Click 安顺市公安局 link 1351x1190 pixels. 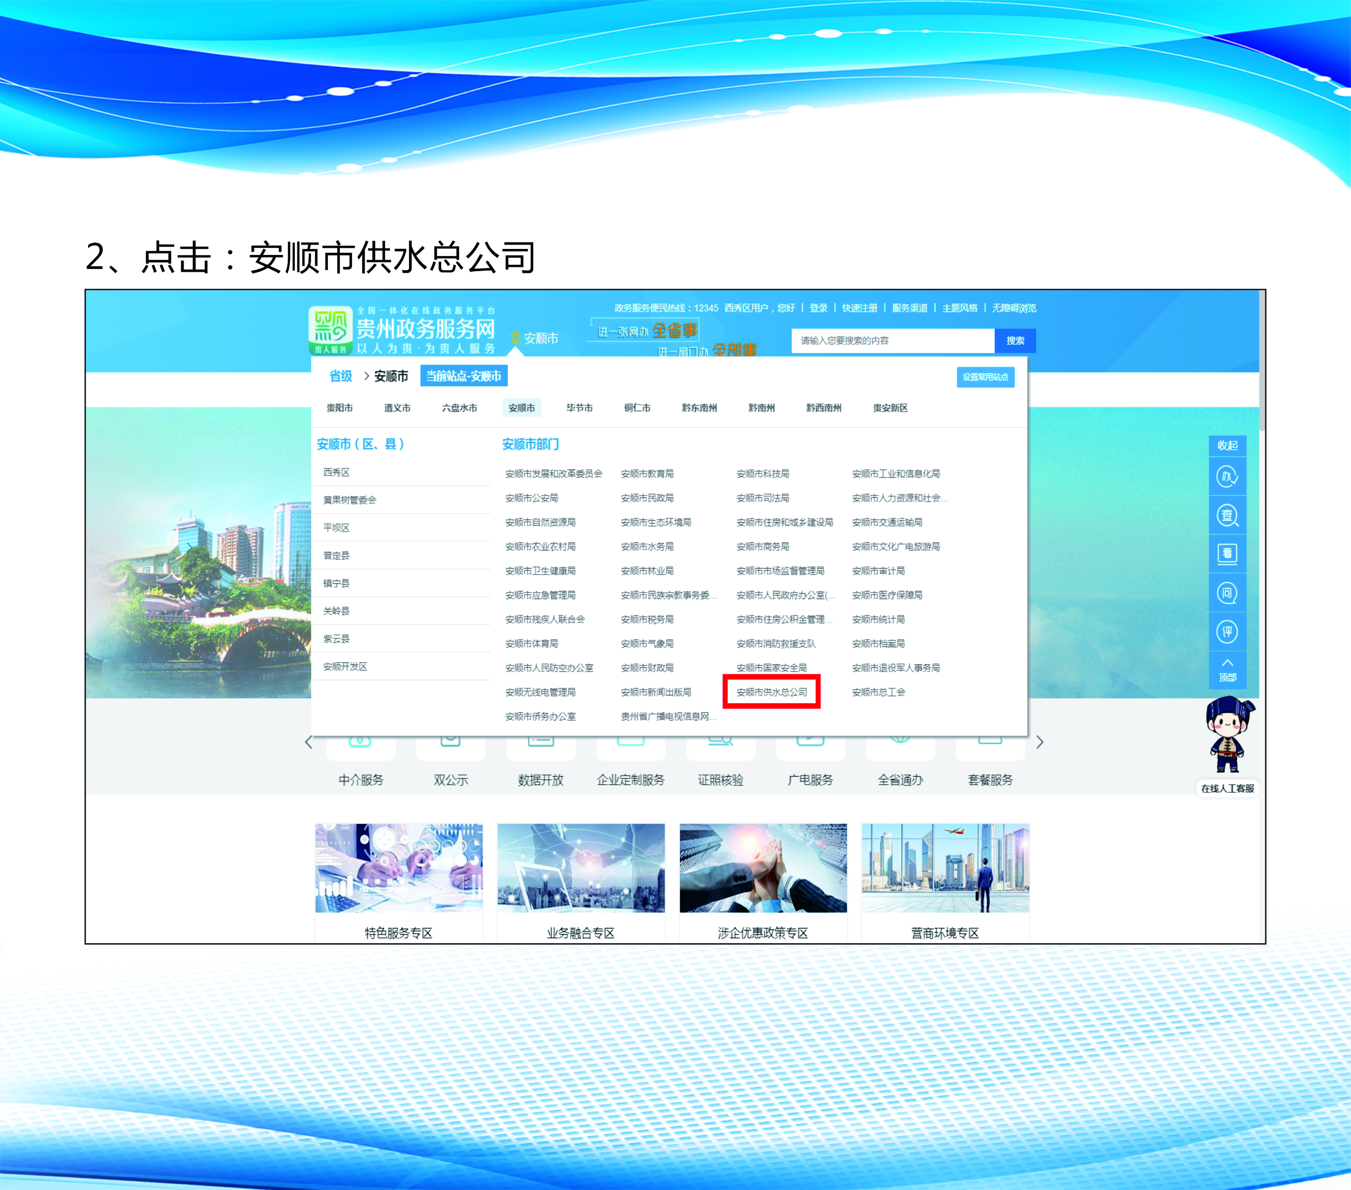point(531,498)
